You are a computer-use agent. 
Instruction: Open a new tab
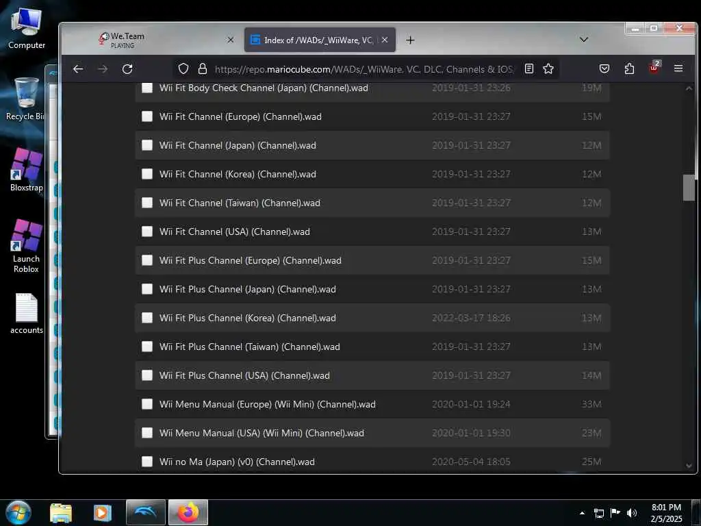point(410,40)
